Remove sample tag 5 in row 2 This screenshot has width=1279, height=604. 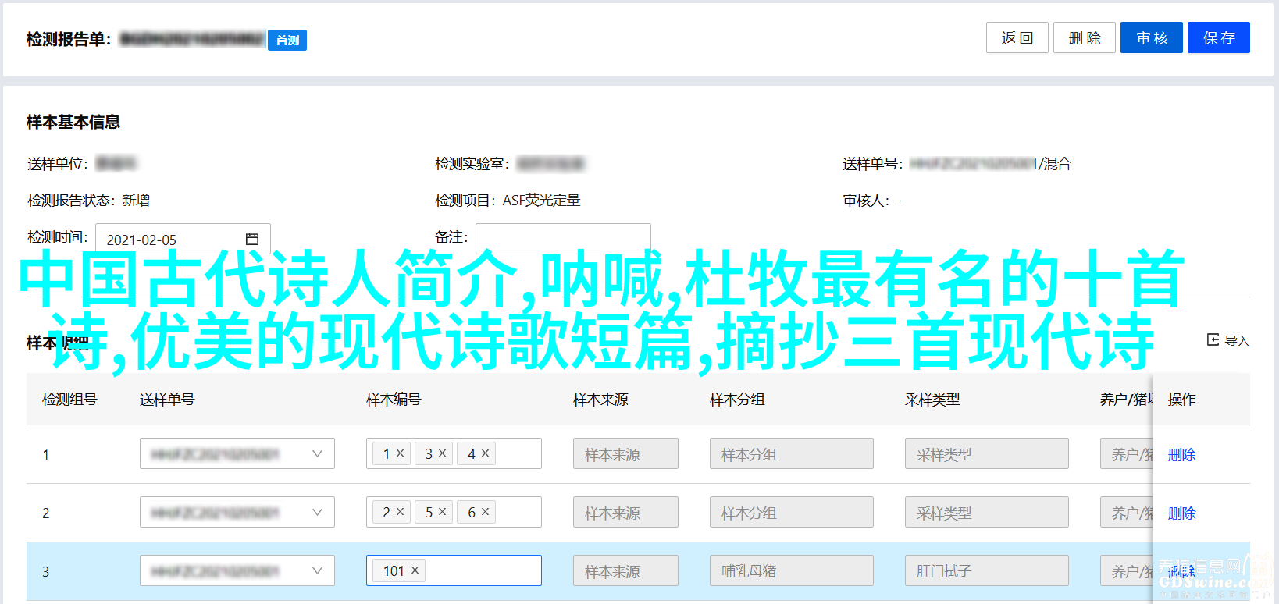(442, 511)
